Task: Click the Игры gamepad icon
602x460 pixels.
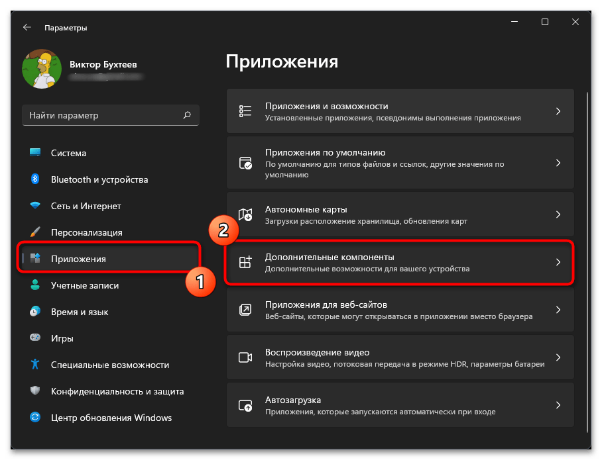Action: (35, 338)
